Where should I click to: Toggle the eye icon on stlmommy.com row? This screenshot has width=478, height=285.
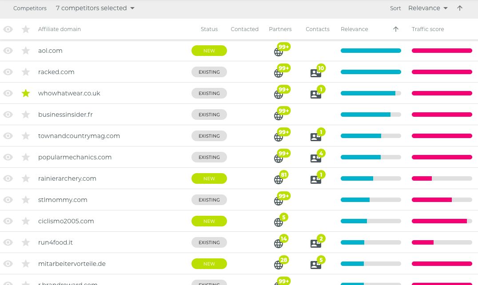[x=8, y=200]
